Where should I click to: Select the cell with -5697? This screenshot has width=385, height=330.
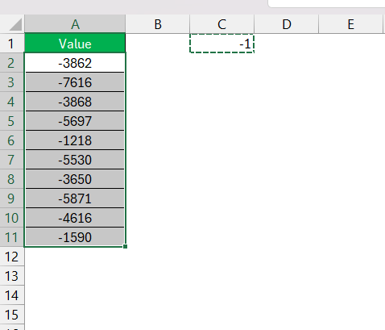point(75,121)
